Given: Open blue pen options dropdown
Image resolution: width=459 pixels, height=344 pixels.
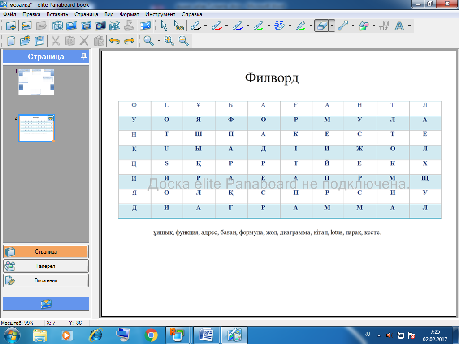Looking at the screenshot, I should click(x=247, y=26).
